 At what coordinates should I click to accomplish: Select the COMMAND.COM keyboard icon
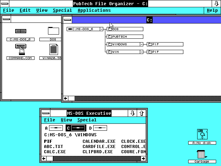coord(21,49)
